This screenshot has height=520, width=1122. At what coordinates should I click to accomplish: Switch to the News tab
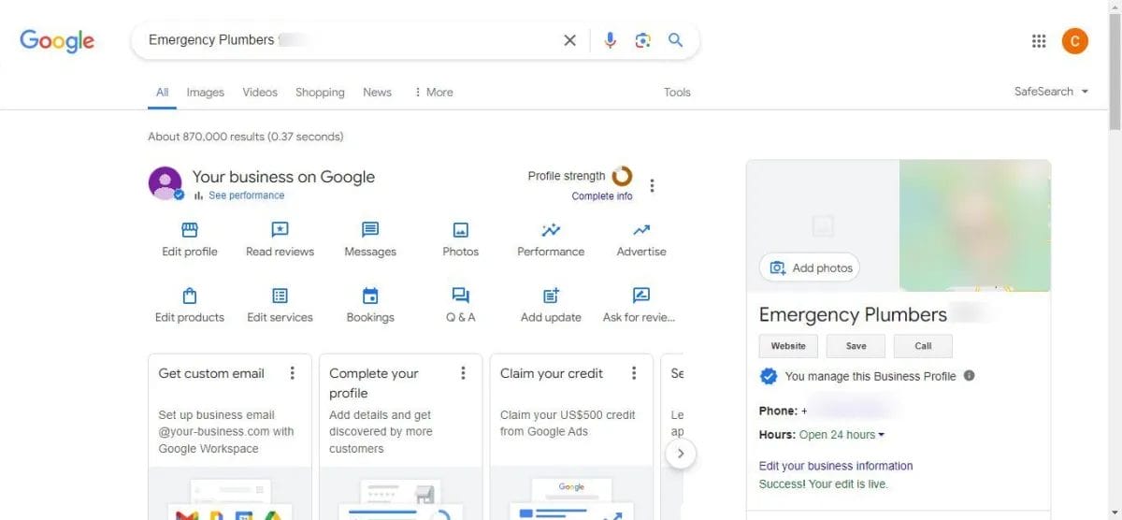[377, 93]
